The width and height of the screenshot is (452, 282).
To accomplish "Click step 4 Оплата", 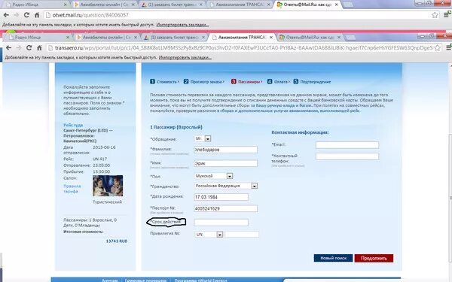I will [278, 82].
